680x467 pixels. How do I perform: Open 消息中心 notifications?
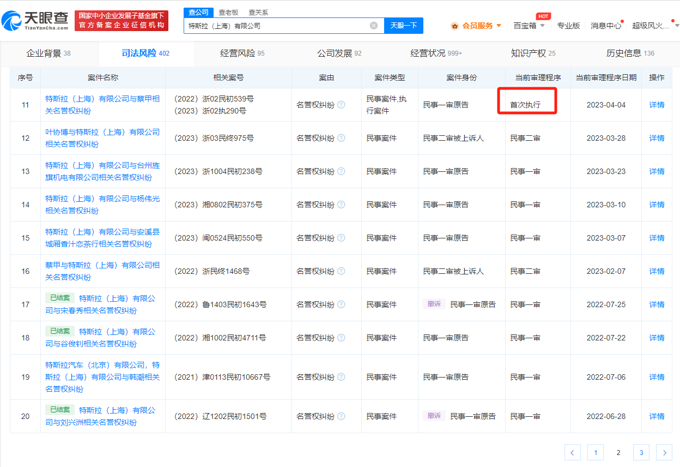pos(605,26)
